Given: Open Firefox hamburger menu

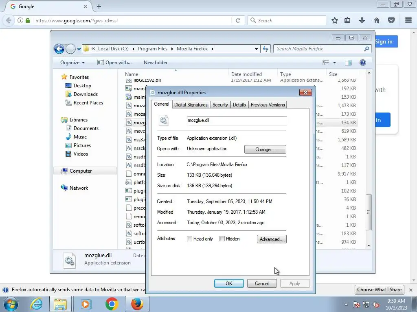Looking at the screenshot, I should (x=408, y=20).
